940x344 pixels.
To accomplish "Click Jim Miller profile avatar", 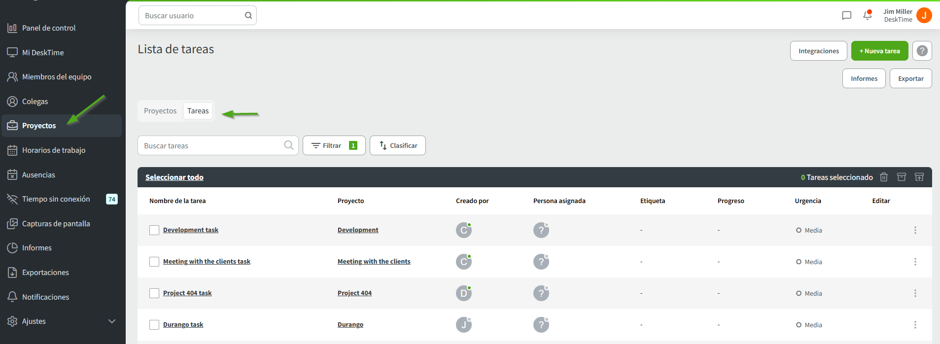I will tap(924, 15).
